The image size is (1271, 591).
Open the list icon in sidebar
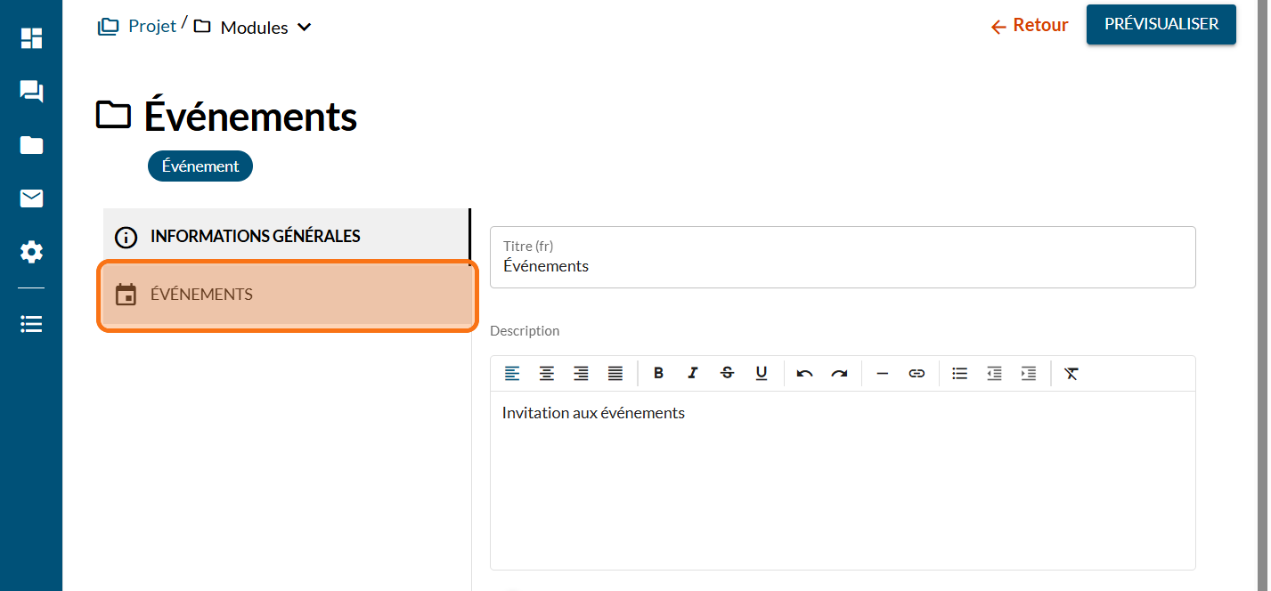pyautogui.click(x=31, y=324)
